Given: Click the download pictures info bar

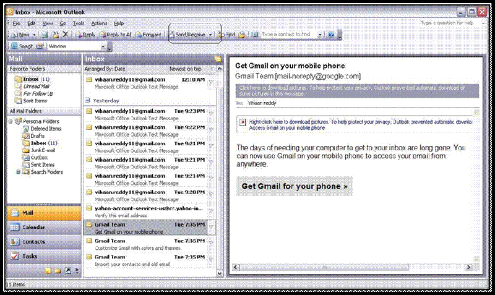Looking at the screenshot, I should [357, 91].
